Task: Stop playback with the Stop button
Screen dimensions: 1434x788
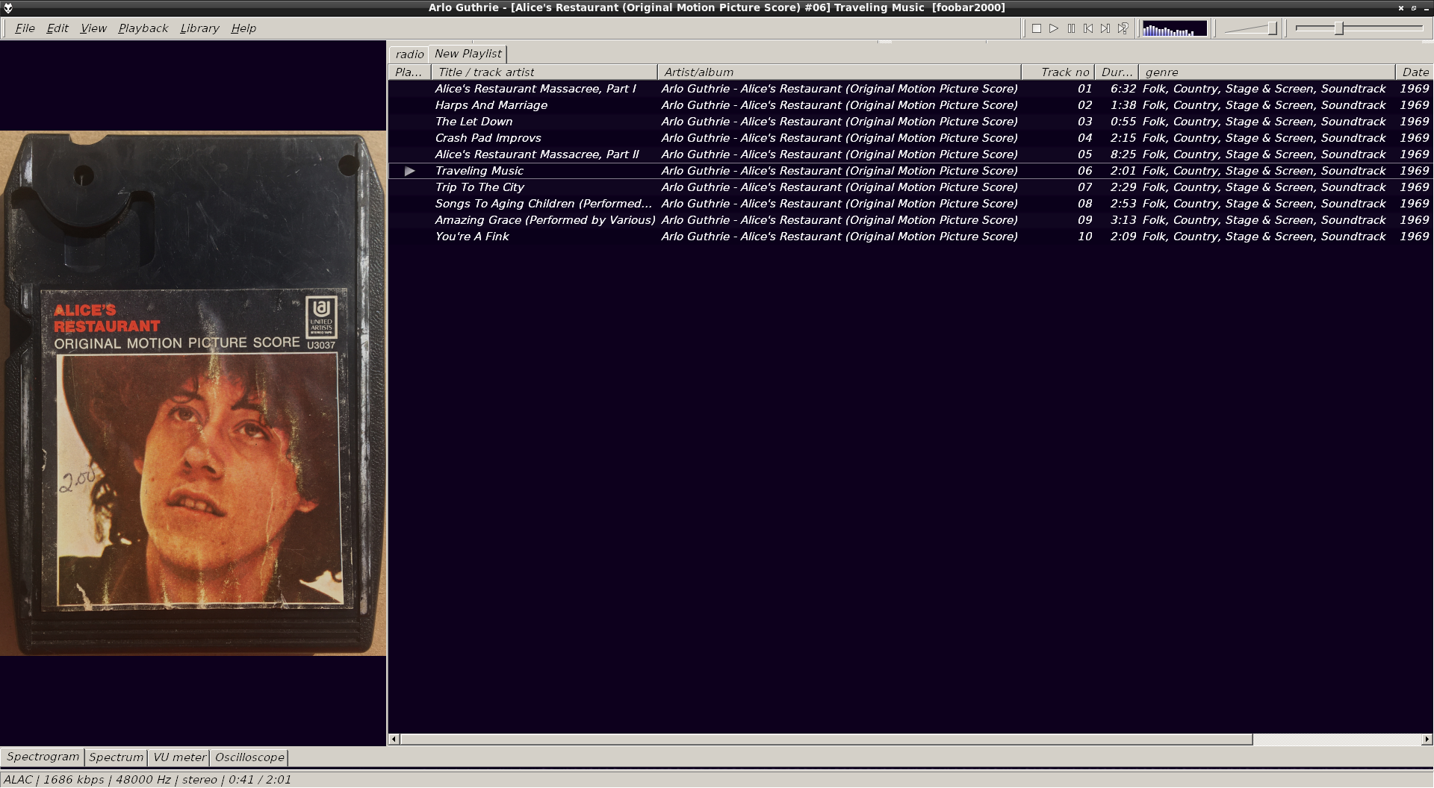Action: click(x=1037, y=28)
